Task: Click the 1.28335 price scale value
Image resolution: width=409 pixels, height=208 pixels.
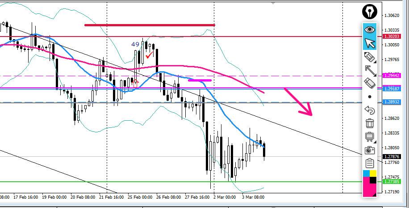Action: [392, 133]
